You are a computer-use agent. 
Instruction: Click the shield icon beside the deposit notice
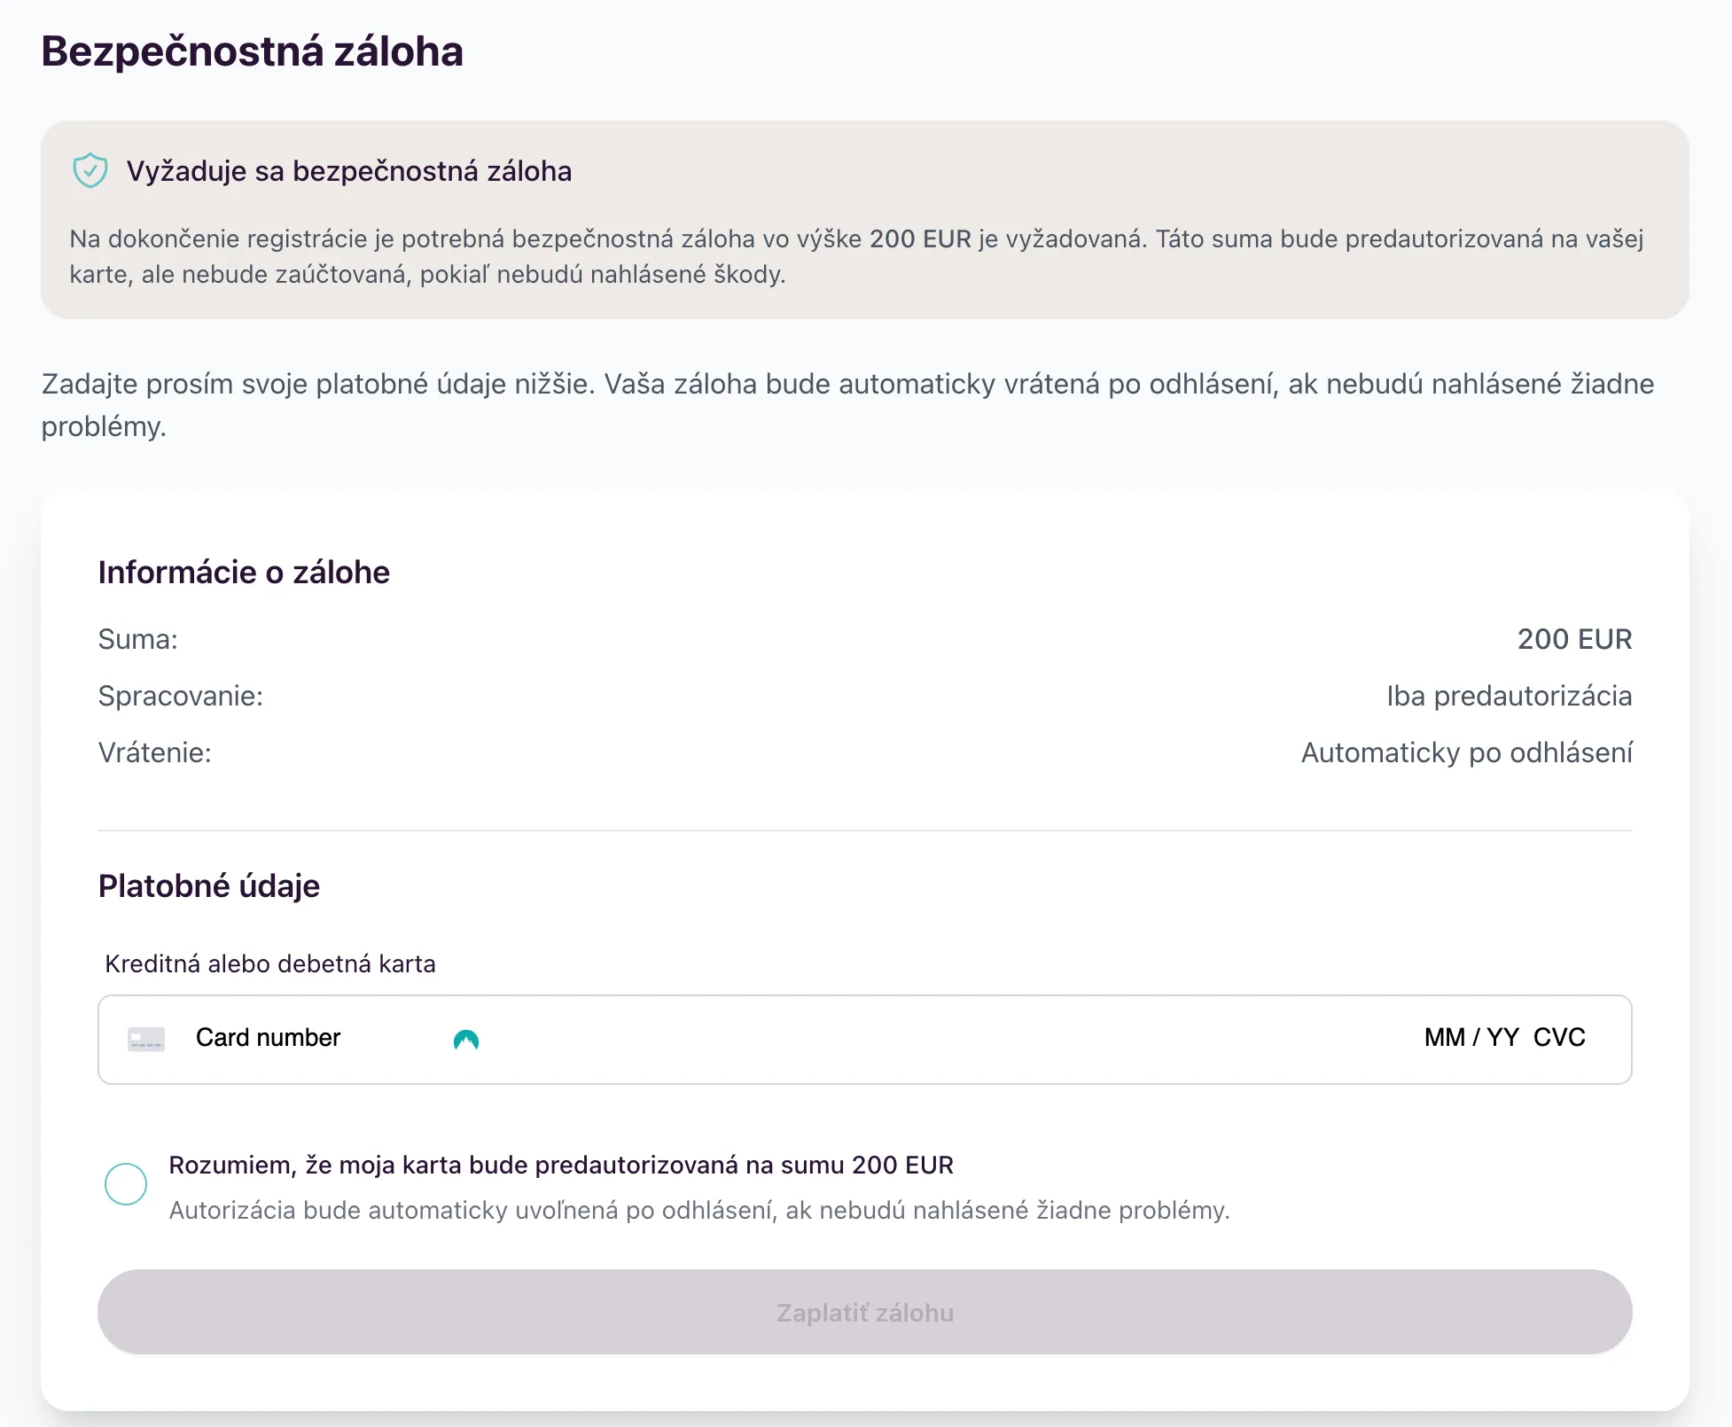pos(90,170)
